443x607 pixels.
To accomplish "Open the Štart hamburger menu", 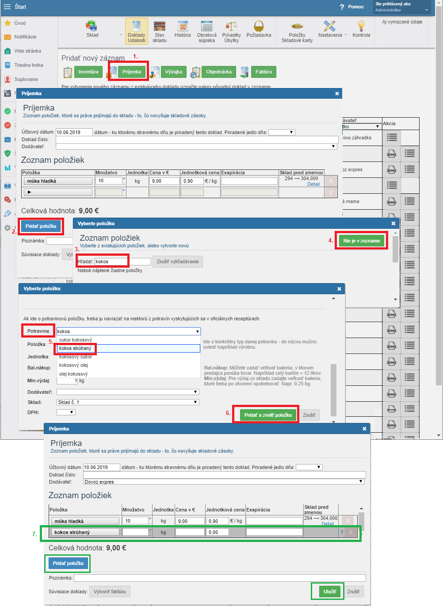I will [x=7, y=7].
